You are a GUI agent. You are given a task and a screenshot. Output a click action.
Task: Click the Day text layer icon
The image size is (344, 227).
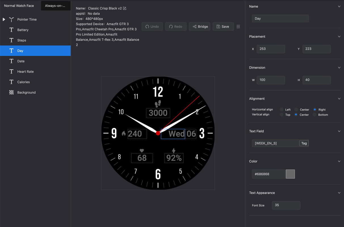pyautogui.click(x=11, y=51)
